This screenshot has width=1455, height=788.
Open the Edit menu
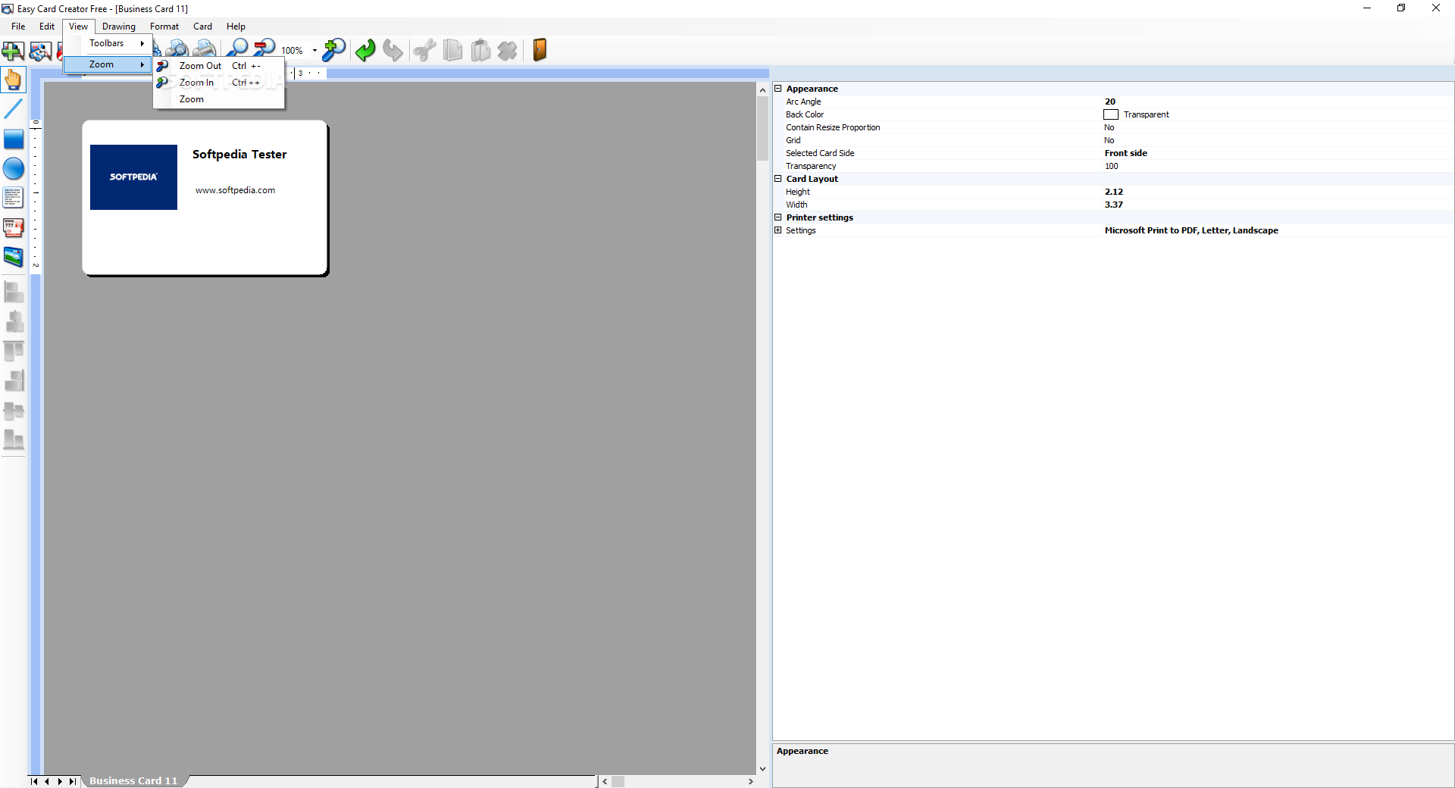tap(47, 27)
